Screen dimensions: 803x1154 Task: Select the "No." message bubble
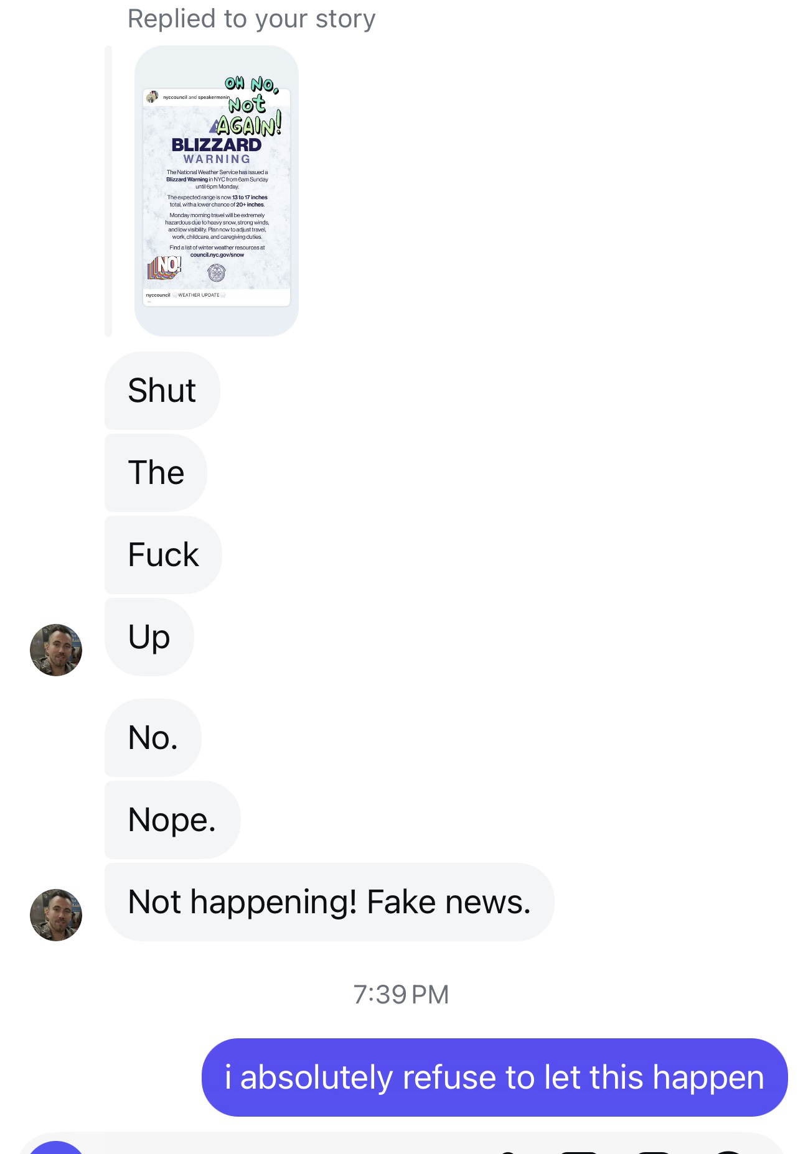[x=153, y=738]
